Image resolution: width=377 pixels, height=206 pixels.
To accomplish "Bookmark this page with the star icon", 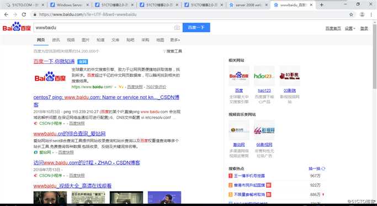I will [351, 14].
